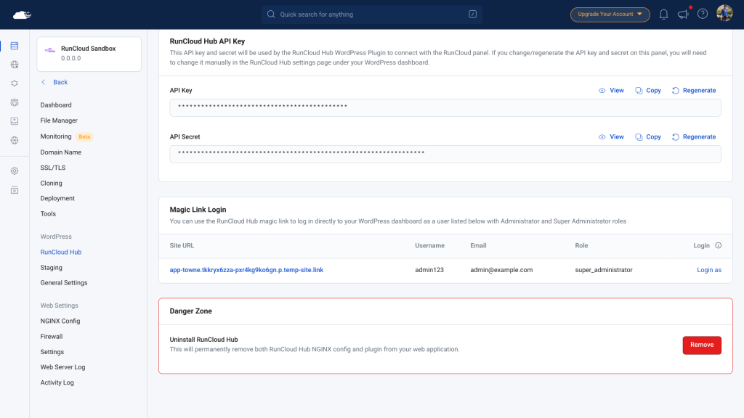Click the slash shortcut icon in search

tap(472, 15)
